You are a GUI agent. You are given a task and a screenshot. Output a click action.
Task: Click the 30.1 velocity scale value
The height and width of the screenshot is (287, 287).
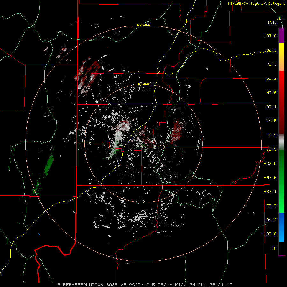pos(271,107)
